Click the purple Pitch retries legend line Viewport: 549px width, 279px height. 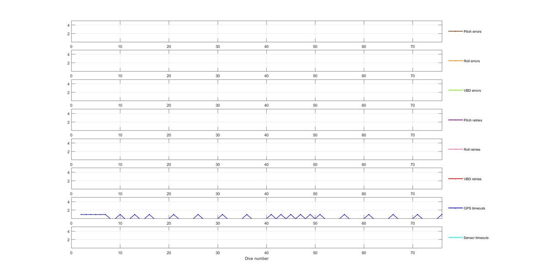[x=455, y=120]
